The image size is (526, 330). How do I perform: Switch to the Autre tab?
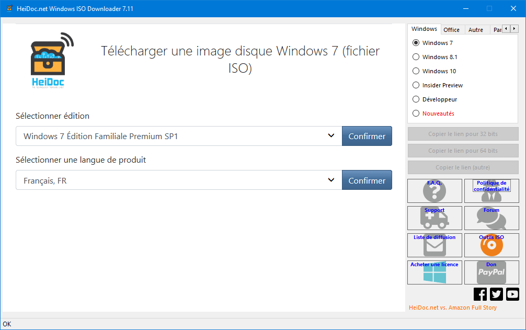coord(476,30)
